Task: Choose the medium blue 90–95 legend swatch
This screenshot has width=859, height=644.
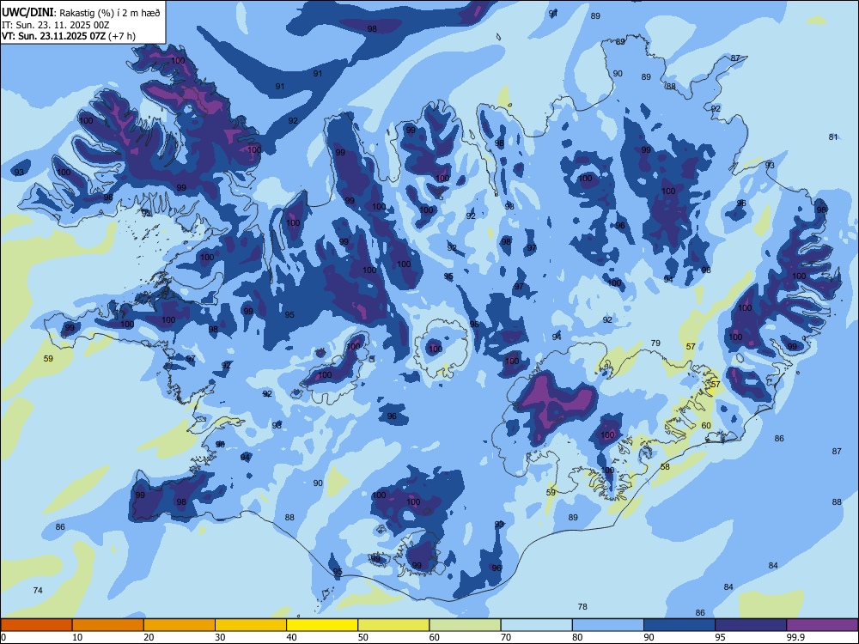Action: pyautogui.click(x=679, y=625)
